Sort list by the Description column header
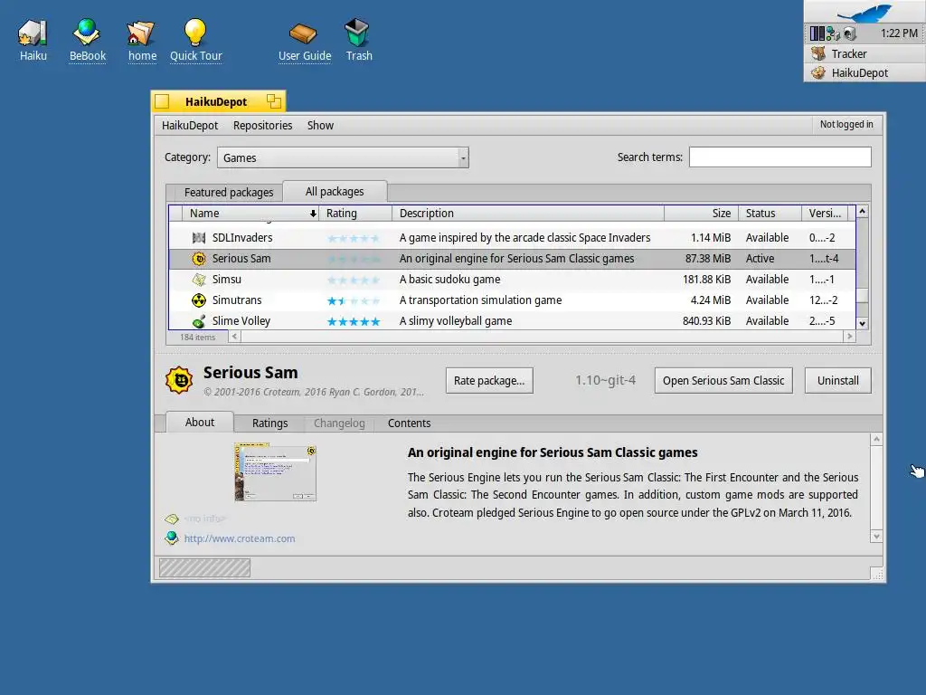This screenshot has width=926, height=695. [x=528, y=214]
